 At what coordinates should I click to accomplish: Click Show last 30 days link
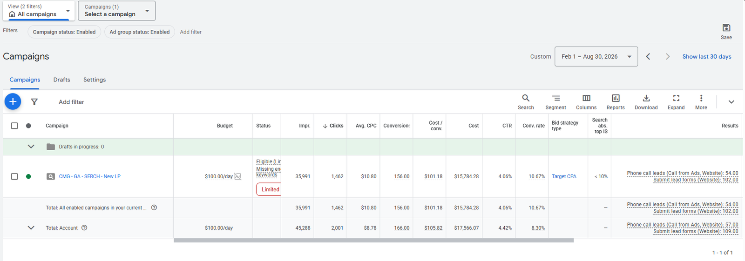pyautogui.click(x=707, y=56)
